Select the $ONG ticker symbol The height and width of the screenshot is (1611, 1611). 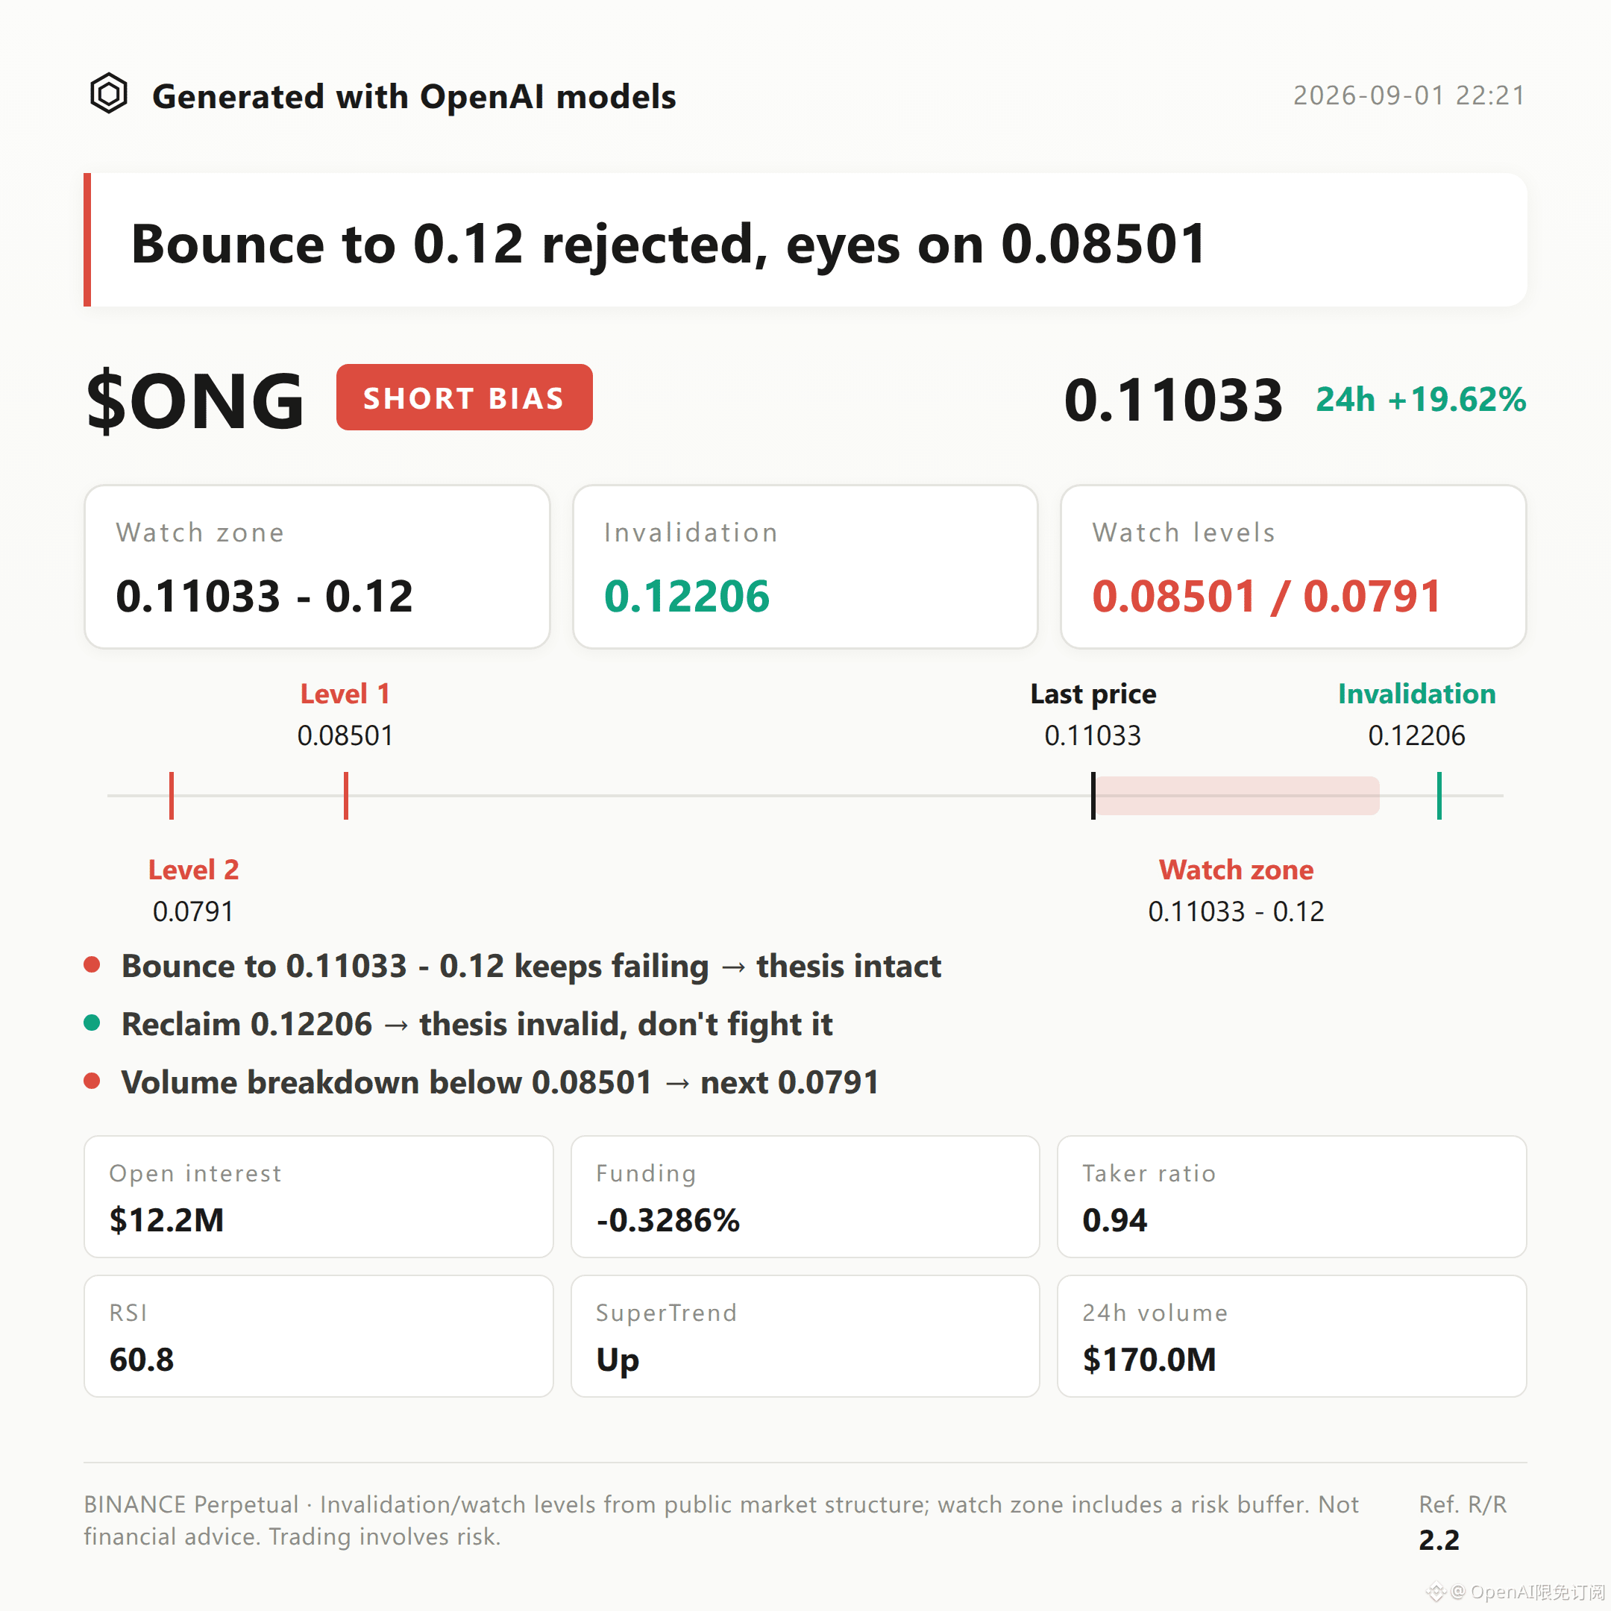point(195,401)
